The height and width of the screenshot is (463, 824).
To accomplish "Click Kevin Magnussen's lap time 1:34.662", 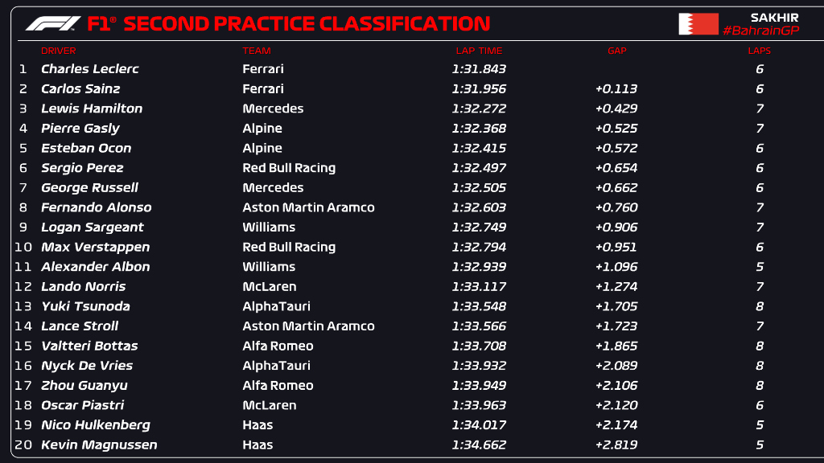I will point(479,445).
